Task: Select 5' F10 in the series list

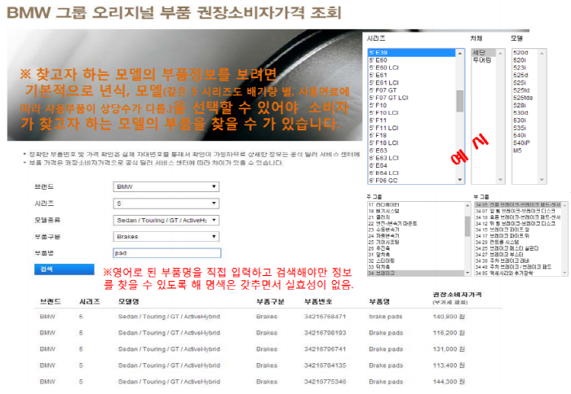Action: click(411, 105)
